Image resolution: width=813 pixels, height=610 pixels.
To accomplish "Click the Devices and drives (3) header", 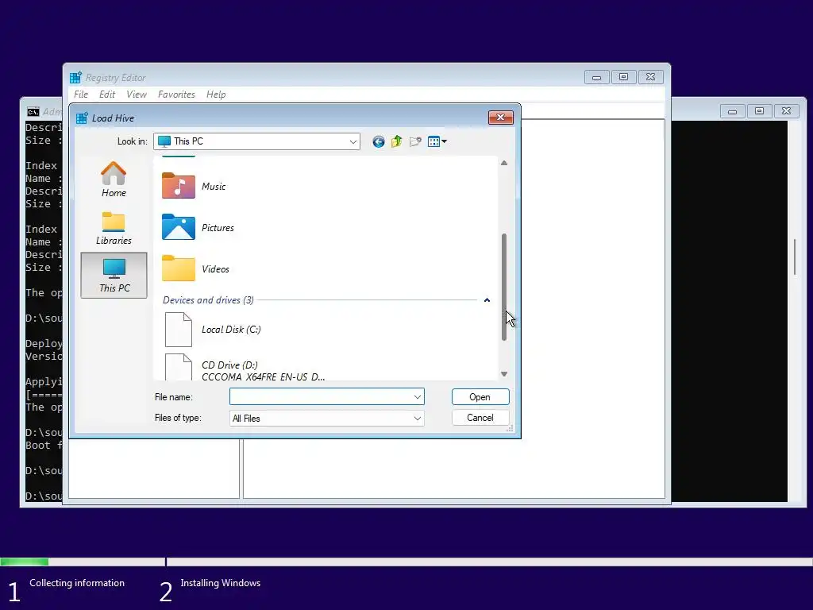I will tap(209, 299).
